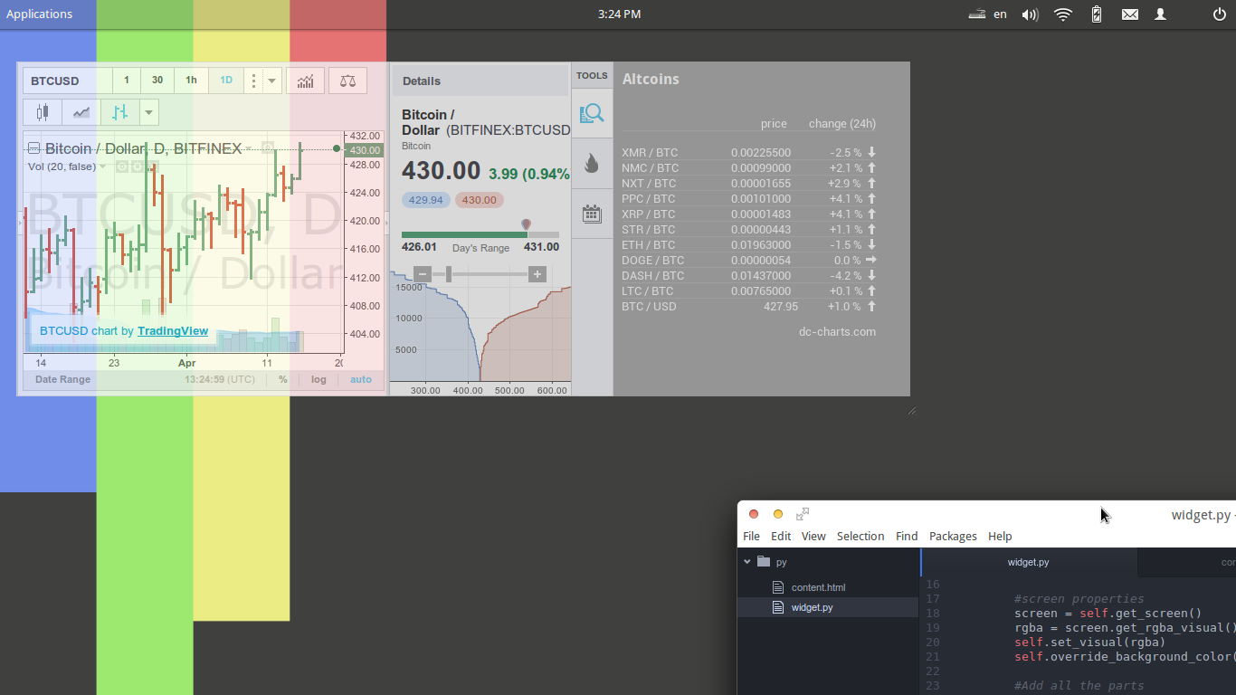
Task: Expand Vol (20, false) dropdown arrow
Action: tap(103, 167)
